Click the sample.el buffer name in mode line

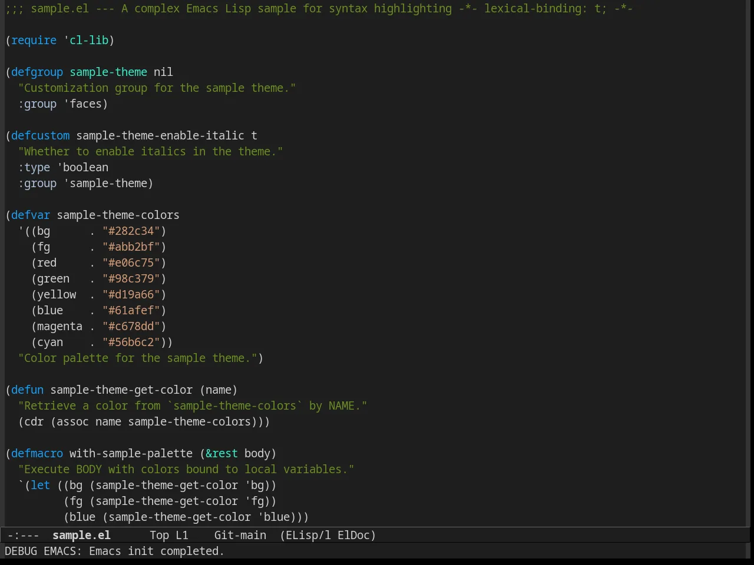pos(81,535)
